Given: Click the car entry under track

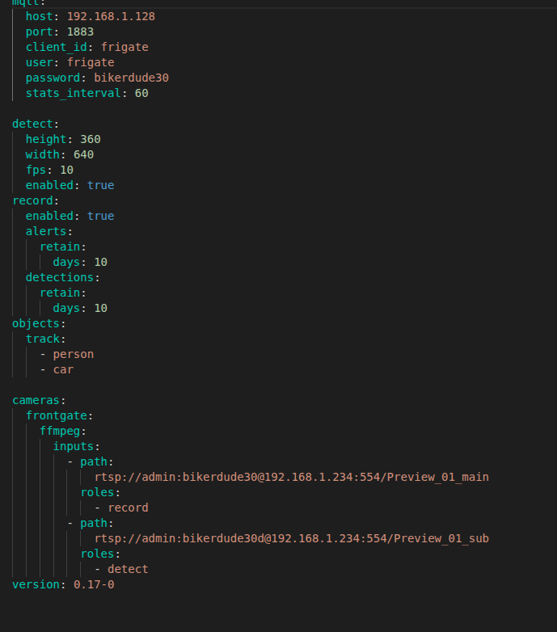Looking at the screenshot, I should 63,369.
